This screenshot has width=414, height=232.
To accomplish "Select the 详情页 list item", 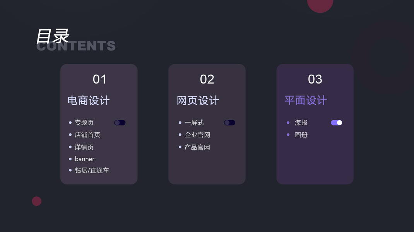I will click(84, 147).
